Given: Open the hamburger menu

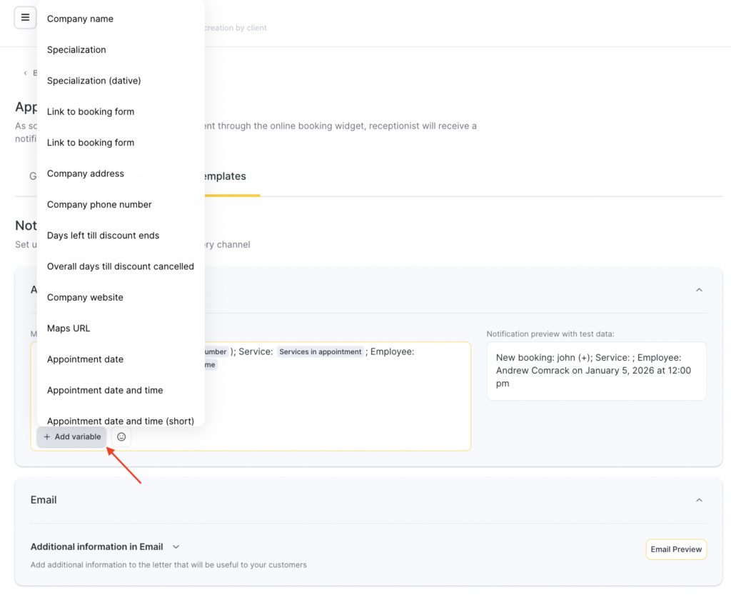Looking at the screenshot, I should 25,18.
